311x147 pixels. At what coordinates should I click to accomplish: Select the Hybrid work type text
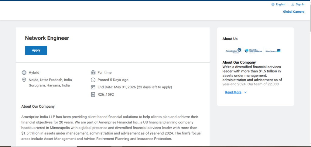[34, 73]
